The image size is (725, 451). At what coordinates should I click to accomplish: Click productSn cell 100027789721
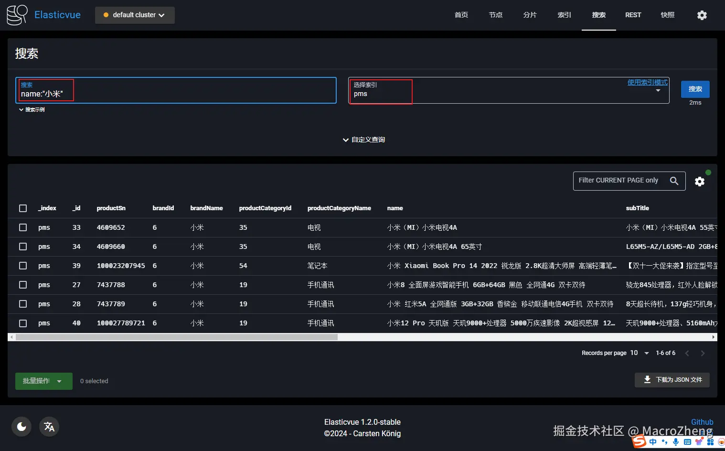121,323
